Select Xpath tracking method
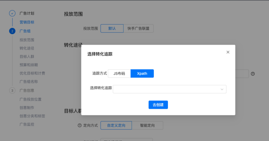Viewport: 269px width, 141px height. pyautogui.click(x=142, y=73)
